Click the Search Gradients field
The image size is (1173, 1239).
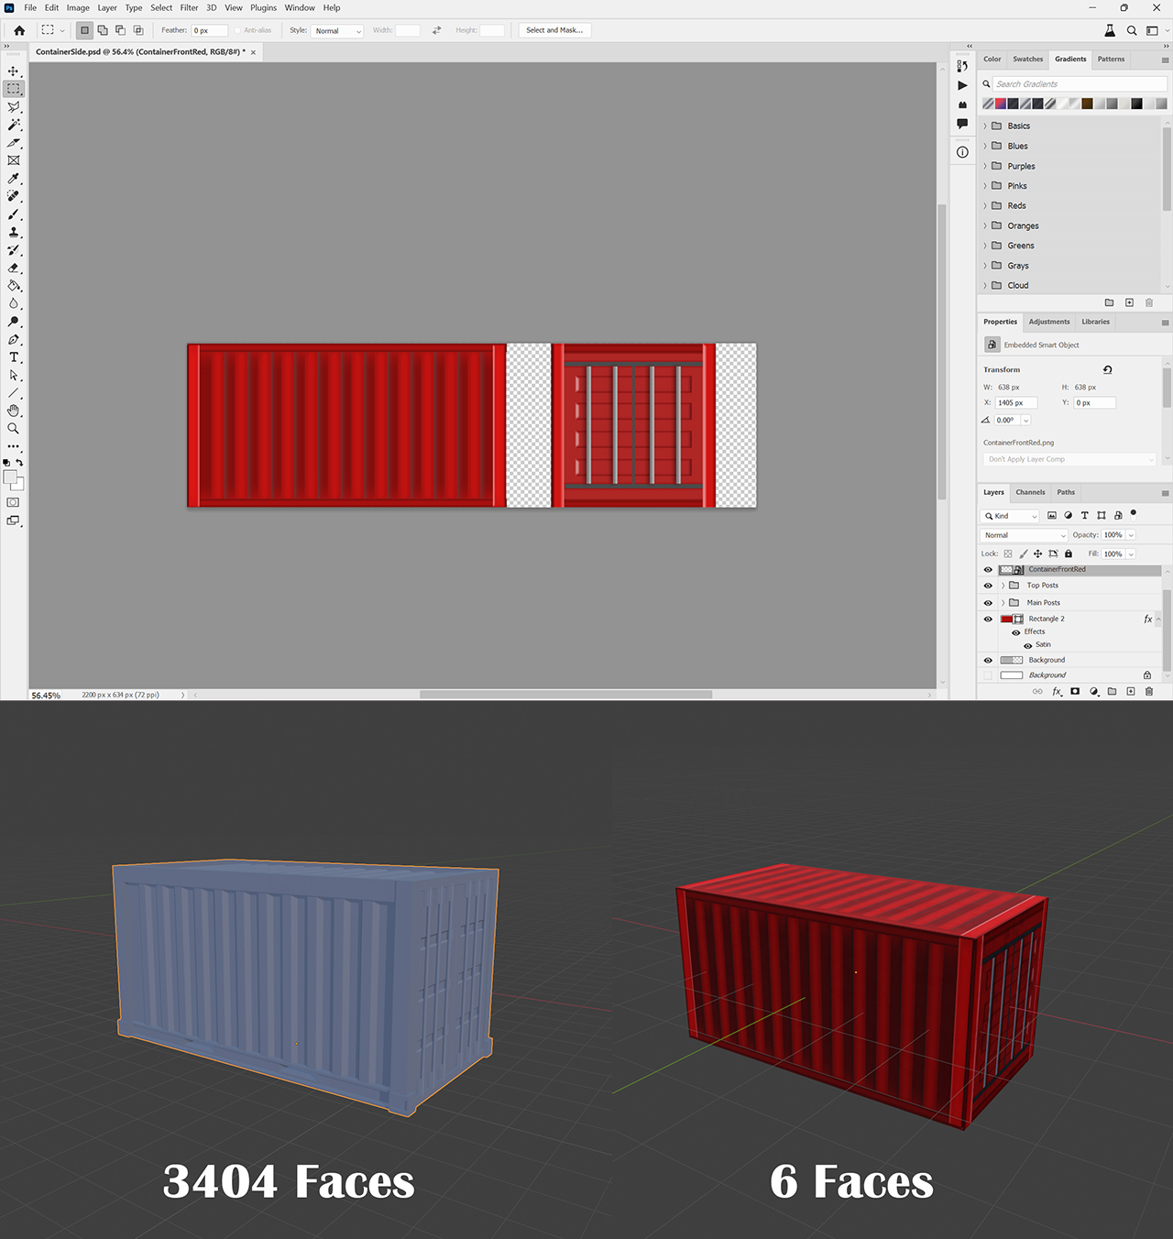pos(1078,83)
